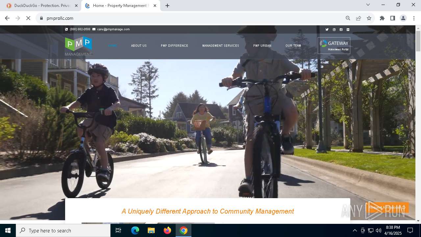421x237 pixels.
Task: Click the scrollbar down arrow
Action: [x=418, y=221]
